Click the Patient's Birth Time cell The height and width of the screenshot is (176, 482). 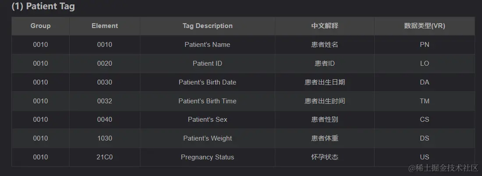[x=207, y=101]
